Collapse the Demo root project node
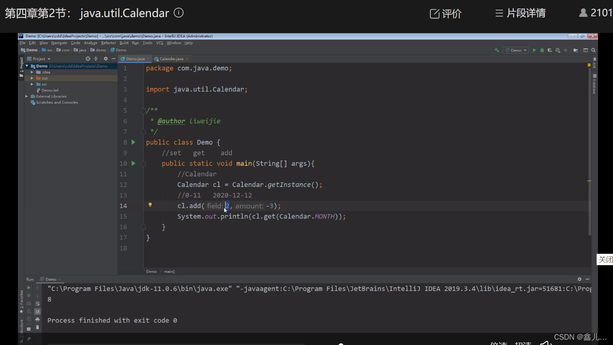The width and height of the screenshot is (613, 345). [x=27, y=66]
